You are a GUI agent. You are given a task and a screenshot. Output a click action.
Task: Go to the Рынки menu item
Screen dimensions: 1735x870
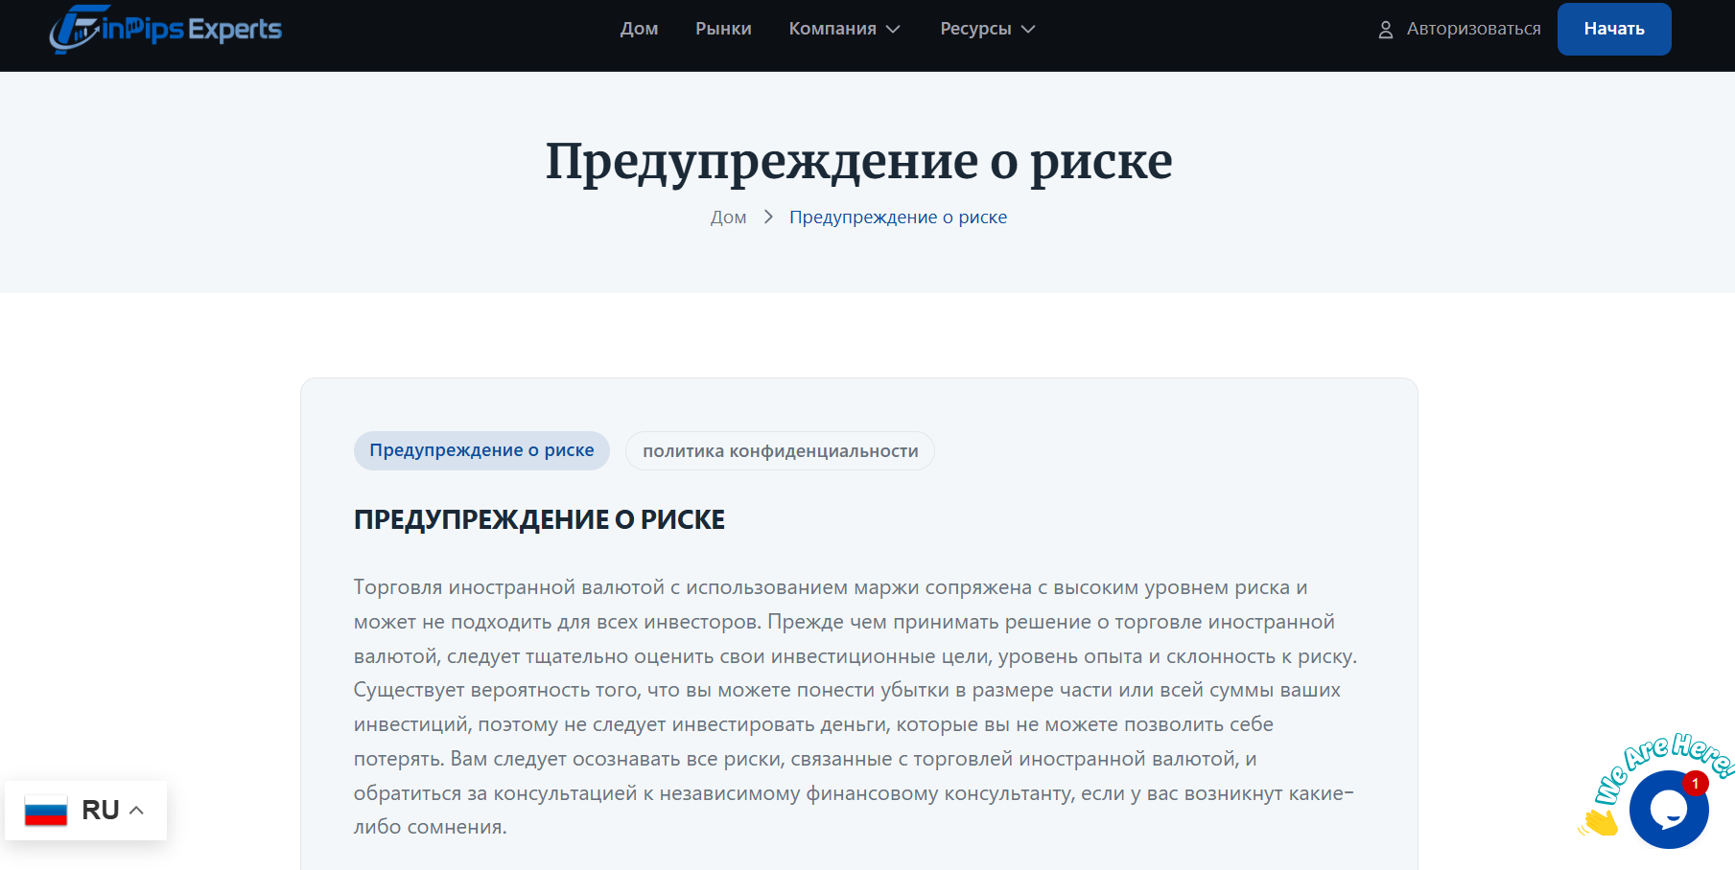click(724, 29)
